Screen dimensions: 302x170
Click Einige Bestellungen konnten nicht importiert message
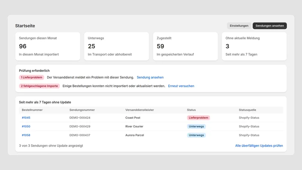pyautogui.click(x=114, y=86)
